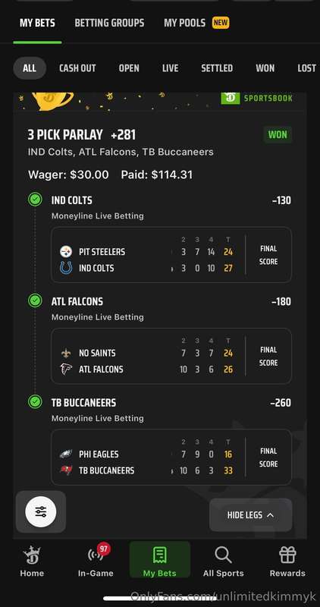Tap the My Bets receipt icon
The height and width of the screenshot is (607, 320).
tap(160, 555)
